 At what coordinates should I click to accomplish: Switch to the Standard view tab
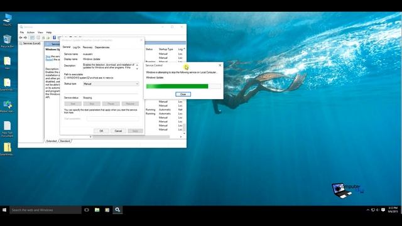point(65,141)
